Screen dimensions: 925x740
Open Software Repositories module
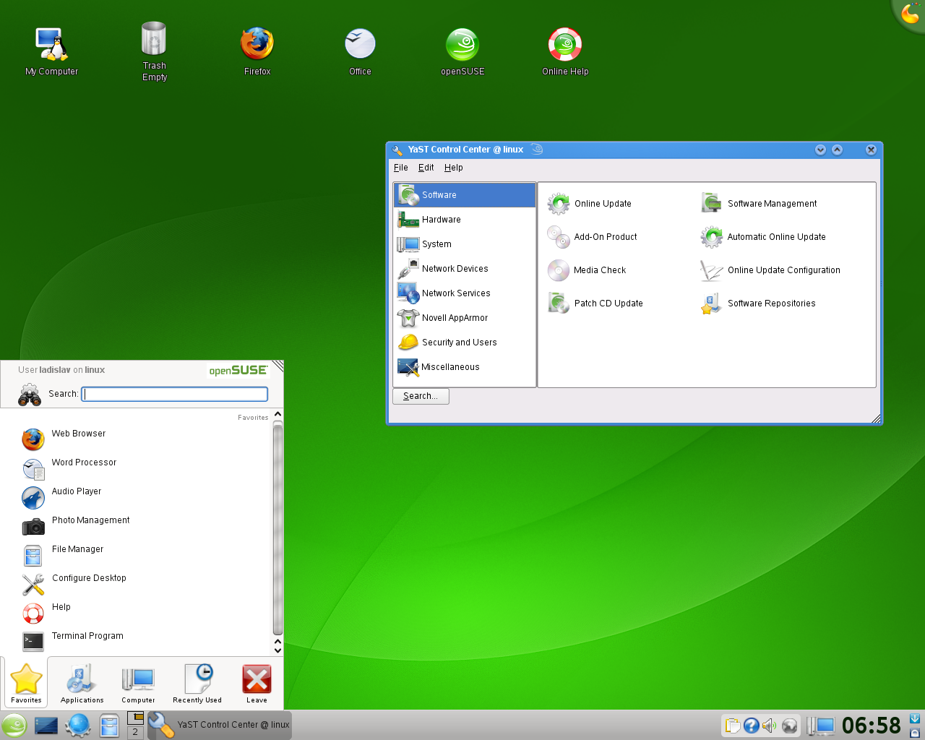point(757,304)
